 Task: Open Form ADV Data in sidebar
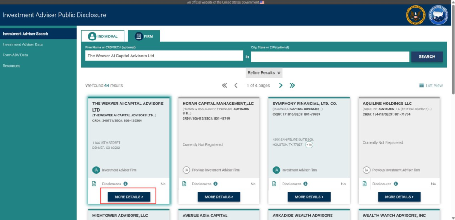point(15,55)
